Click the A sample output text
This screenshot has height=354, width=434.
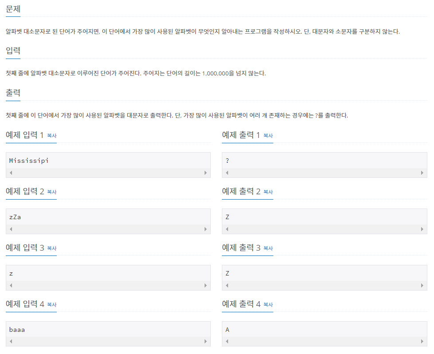coord(227,330)
